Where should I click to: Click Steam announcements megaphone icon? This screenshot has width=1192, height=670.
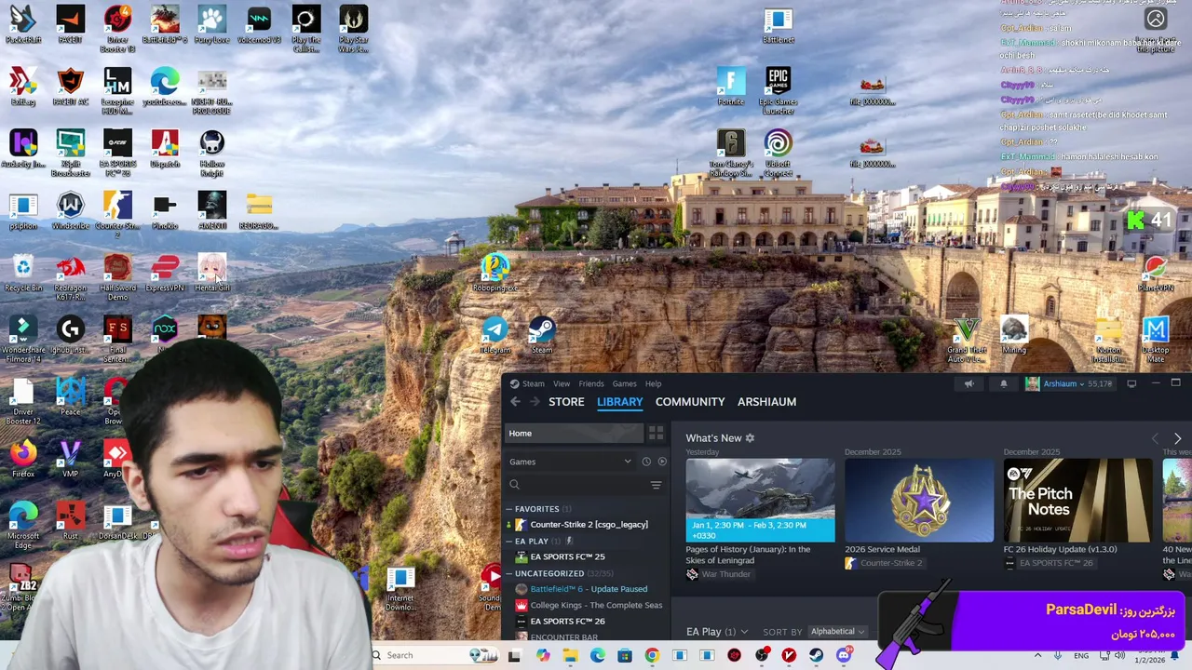[x=968, y=383]
